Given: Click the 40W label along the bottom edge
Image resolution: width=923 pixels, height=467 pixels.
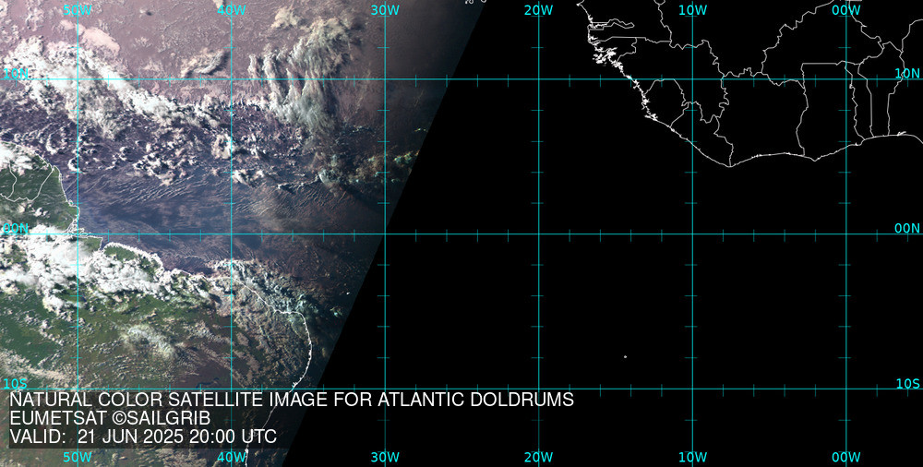Looking at the screenshot, I should (x=232, y=457).
